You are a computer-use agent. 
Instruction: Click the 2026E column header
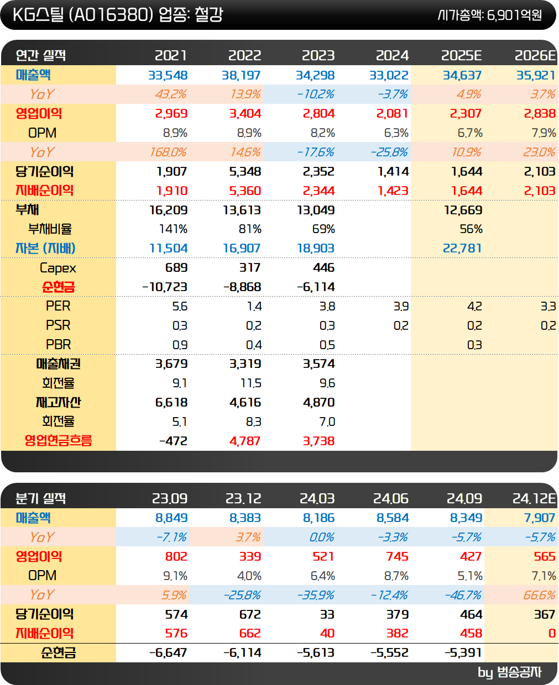[535, 55]
